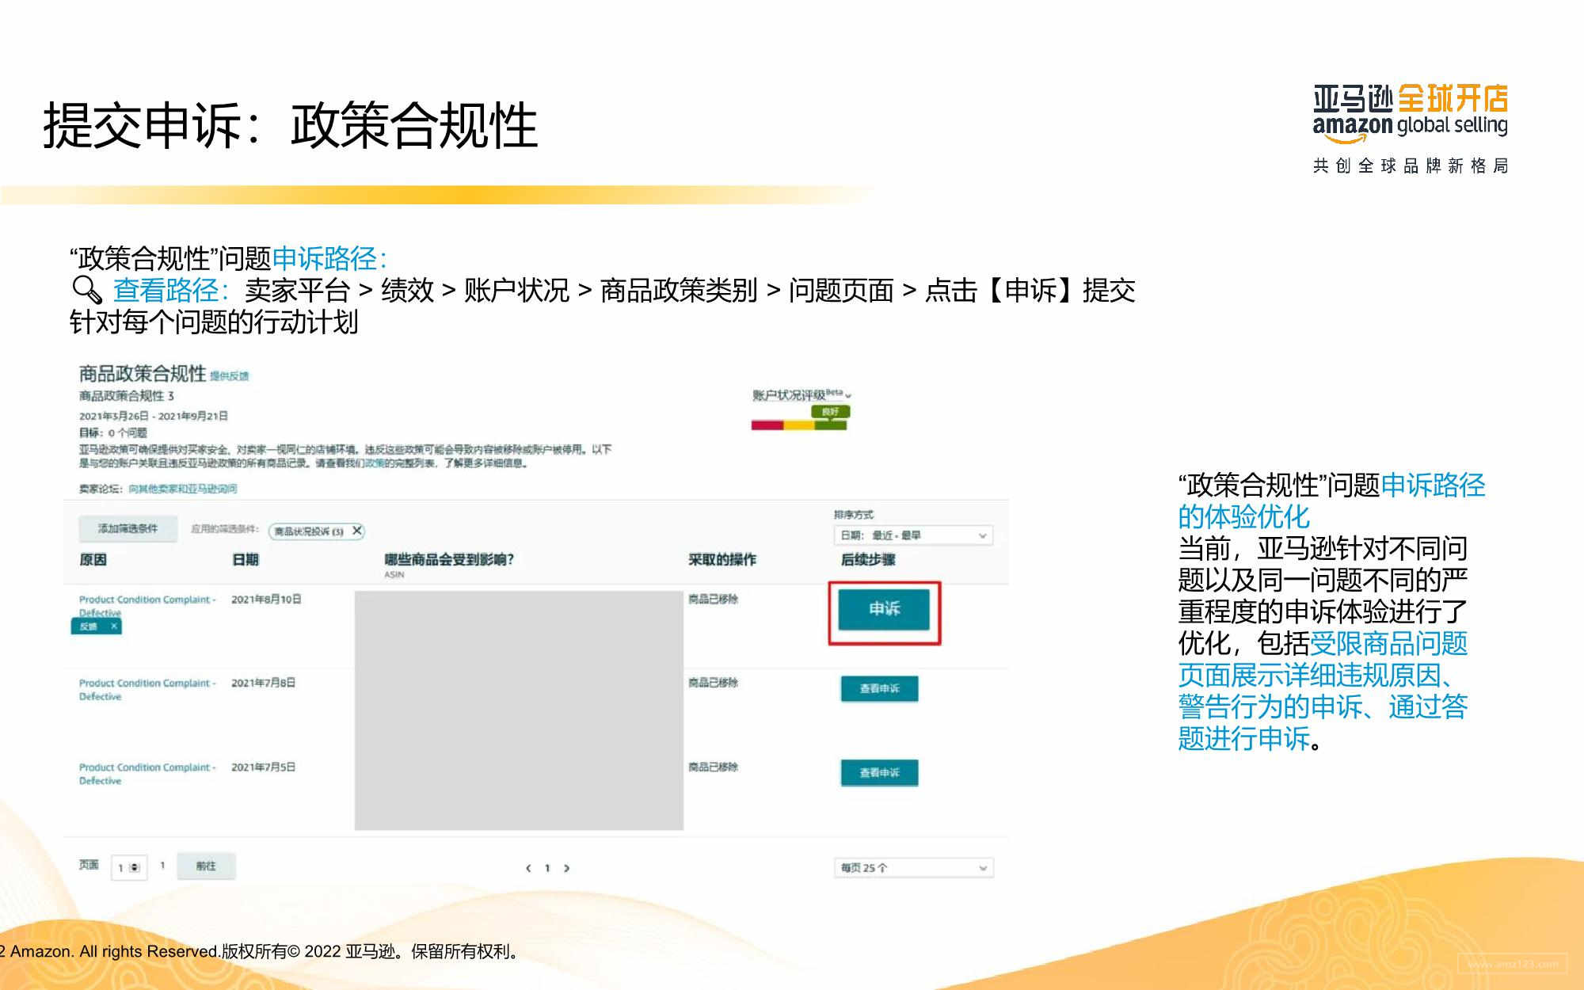Click the 申诉 appeal button
Image resolution: width=1584 pixels, height=990 pixels.
pos(884,609)
